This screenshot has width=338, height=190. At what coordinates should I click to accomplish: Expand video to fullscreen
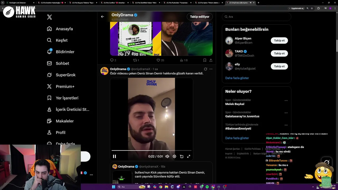click(x=189, y=156)
